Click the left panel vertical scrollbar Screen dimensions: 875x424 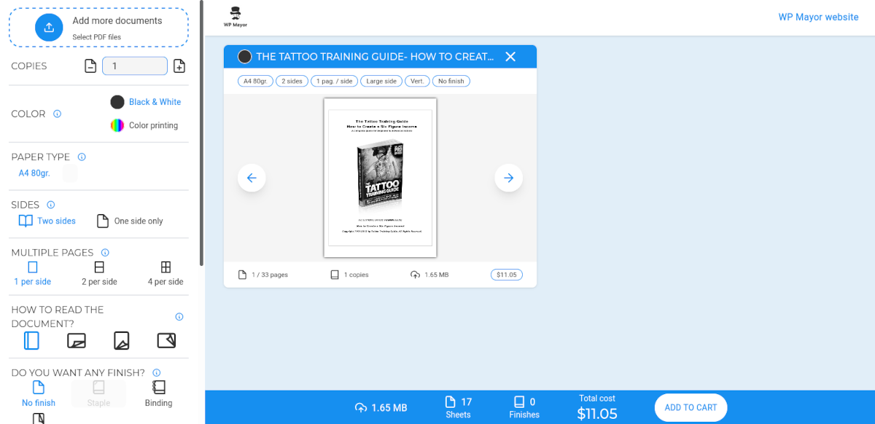[x=201, y=133]
